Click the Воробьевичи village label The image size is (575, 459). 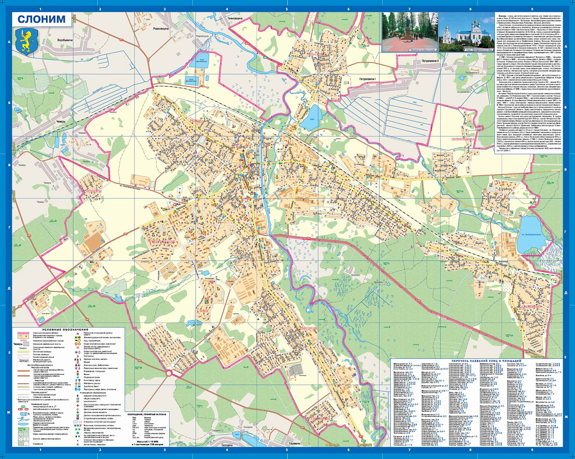pyautogui.click(x=65, y=40)
